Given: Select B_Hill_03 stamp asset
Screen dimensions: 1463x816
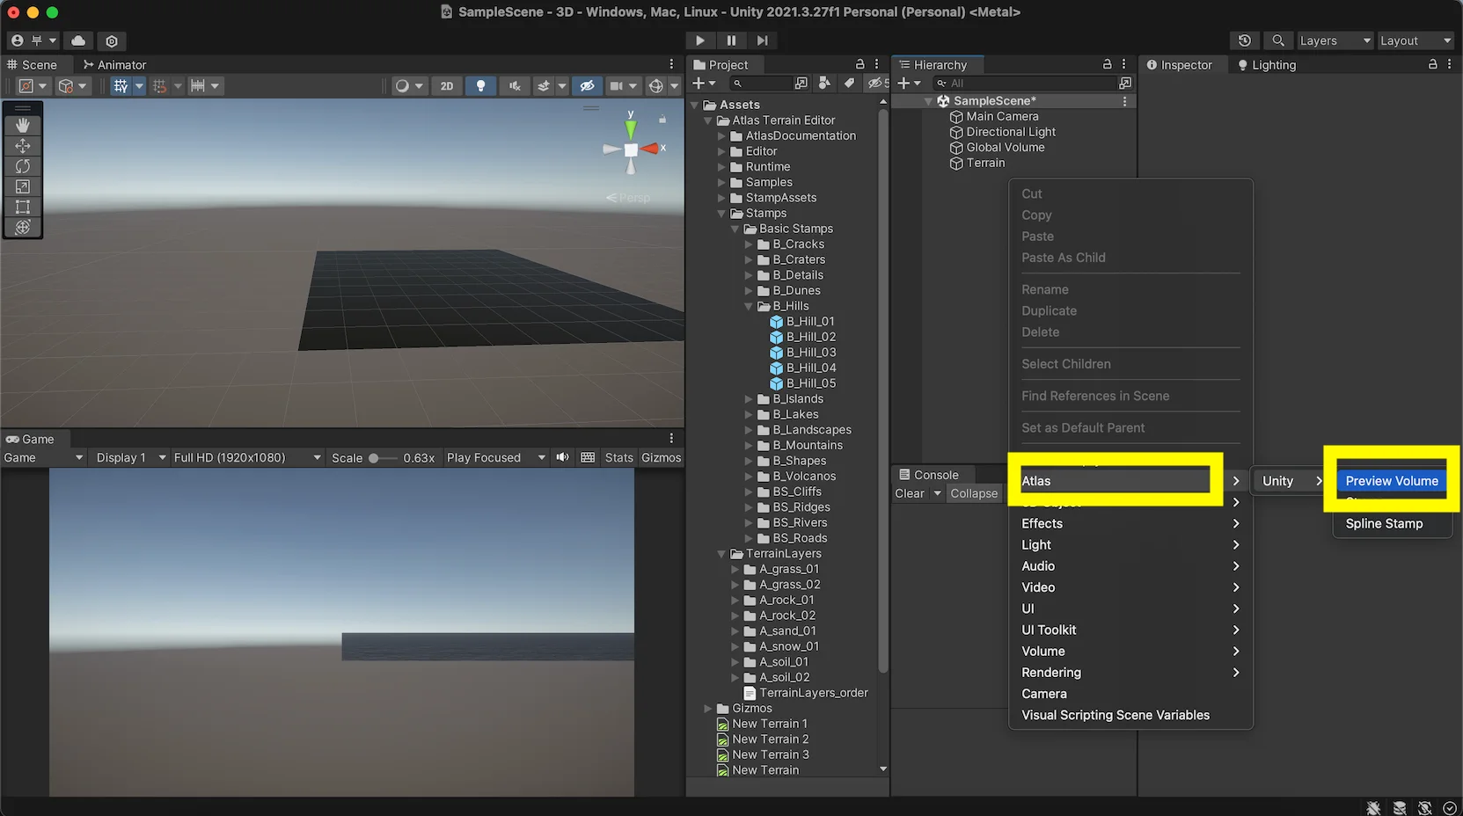Looking at the screenshot, I should [x=810, y=353].
